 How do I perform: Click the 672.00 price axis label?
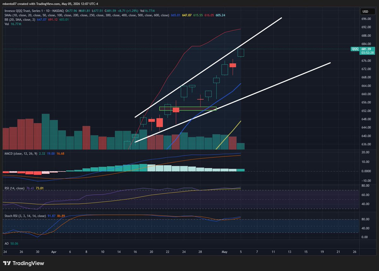pos(366,69)
